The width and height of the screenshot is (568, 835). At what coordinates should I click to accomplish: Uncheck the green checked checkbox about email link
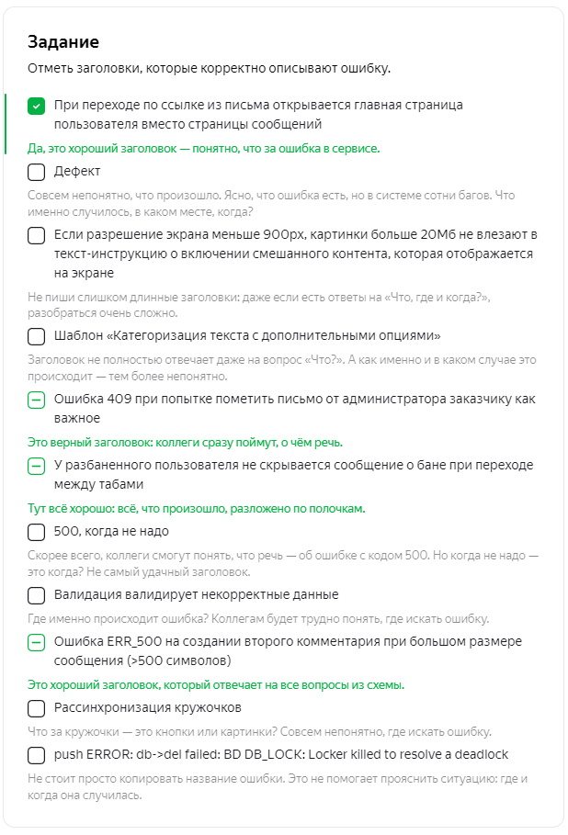click(x=36, y=106)
